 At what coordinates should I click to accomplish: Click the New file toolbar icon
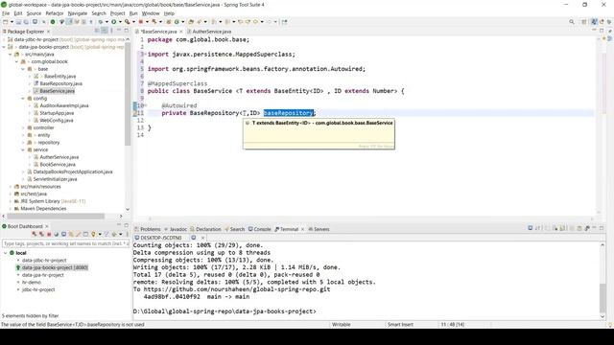coord(6,22)
